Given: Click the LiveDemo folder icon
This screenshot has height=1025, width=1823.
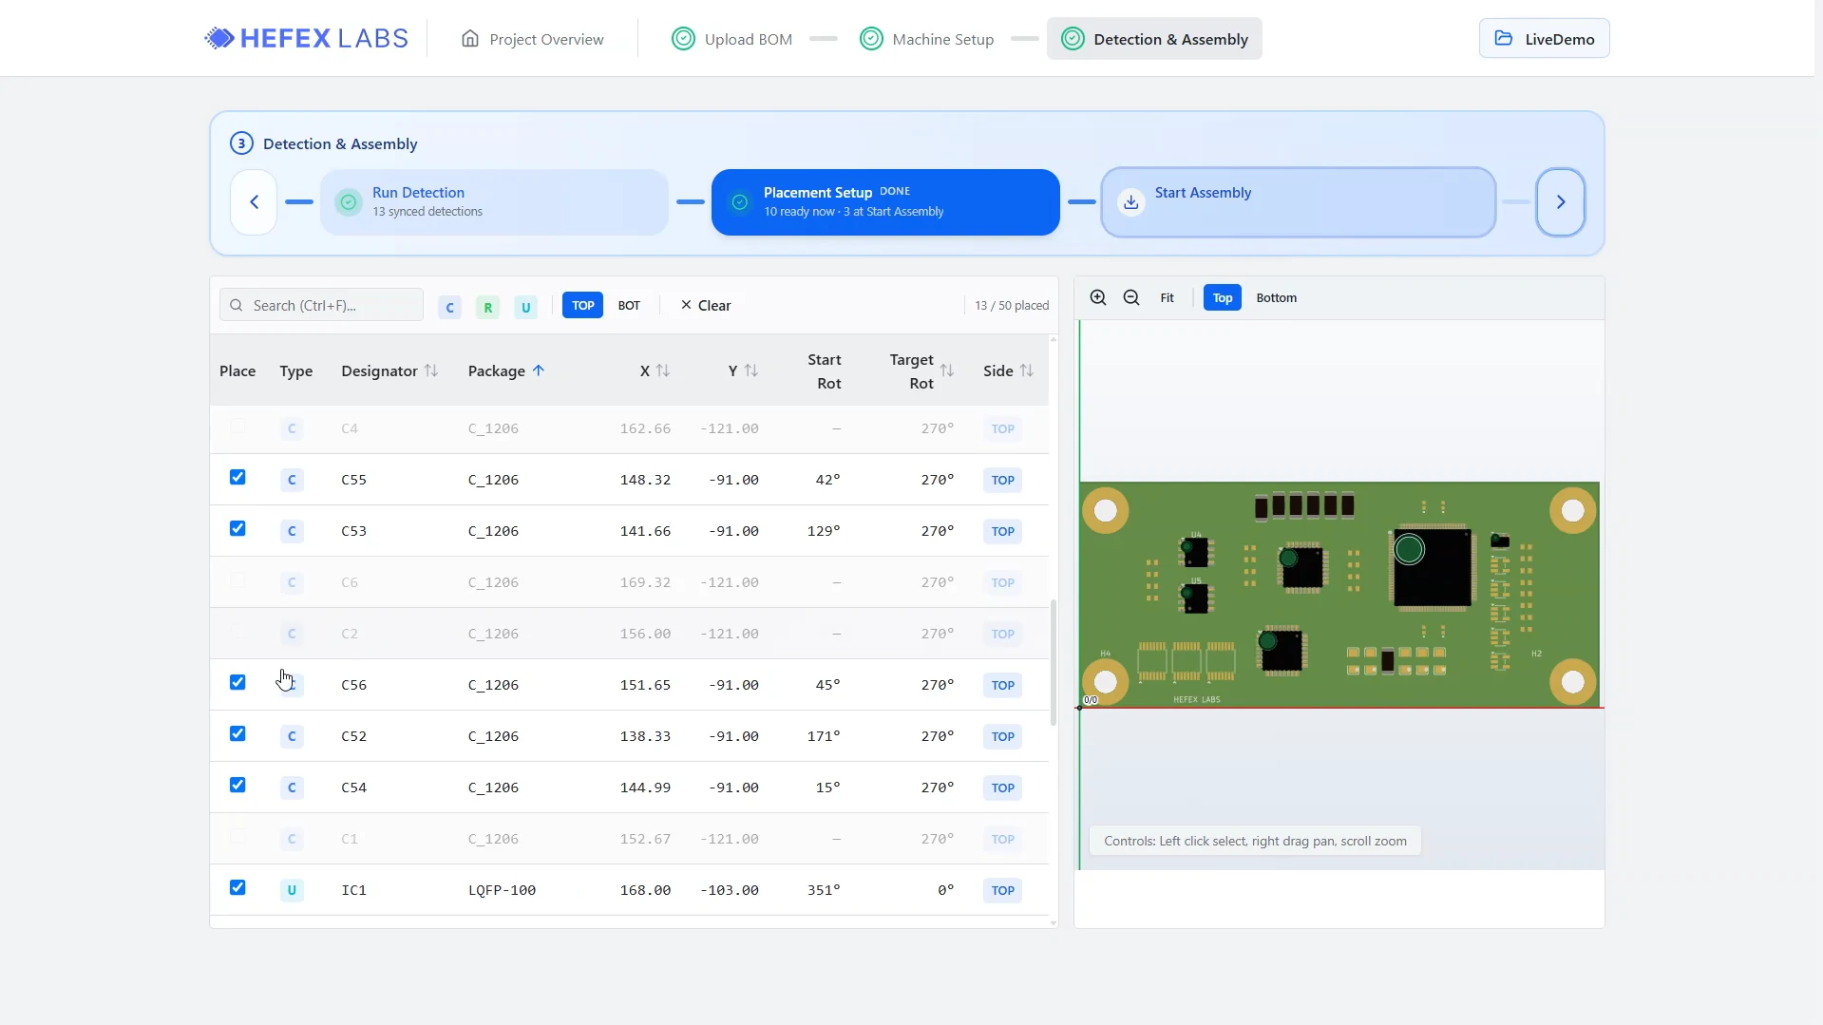Looking at the screenshot, I should click(x=1503, y=38).
